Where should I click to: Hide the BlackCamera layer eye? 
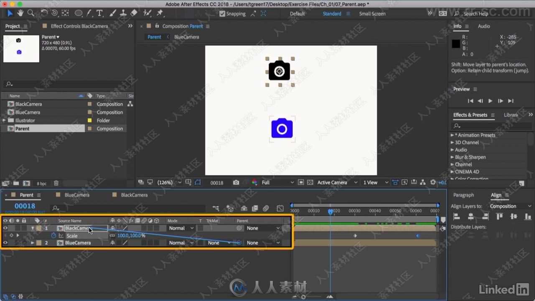[x=5, y=228]
